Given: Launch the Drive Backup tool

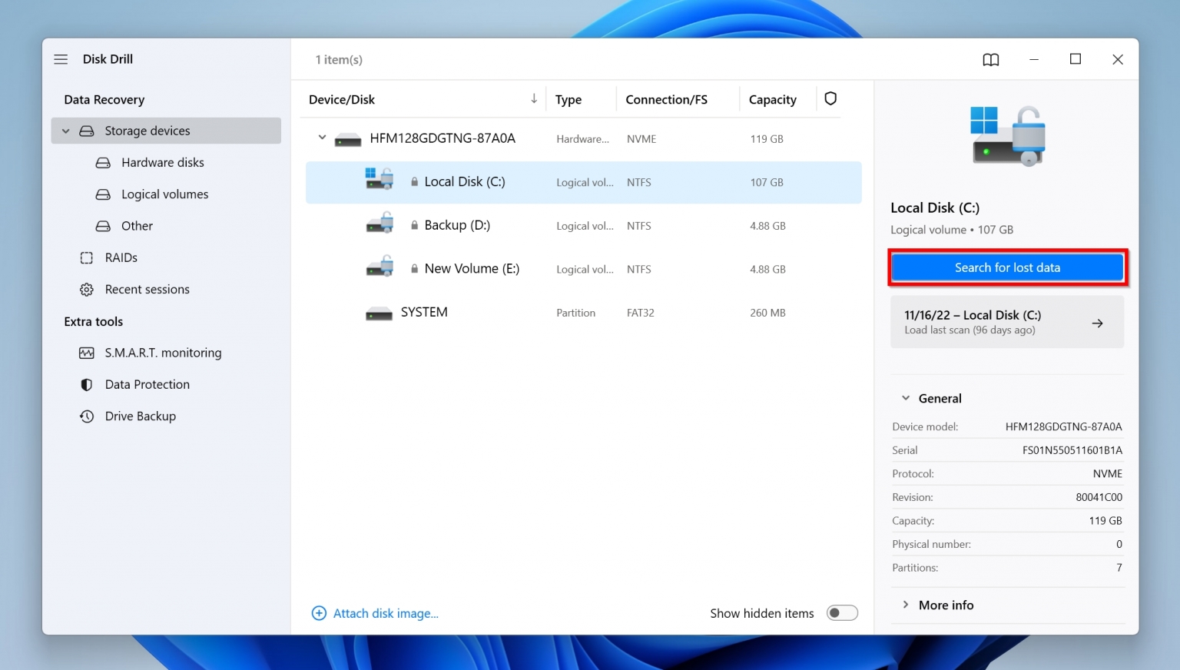Looking at the screenshot, I should coord(141,416).
